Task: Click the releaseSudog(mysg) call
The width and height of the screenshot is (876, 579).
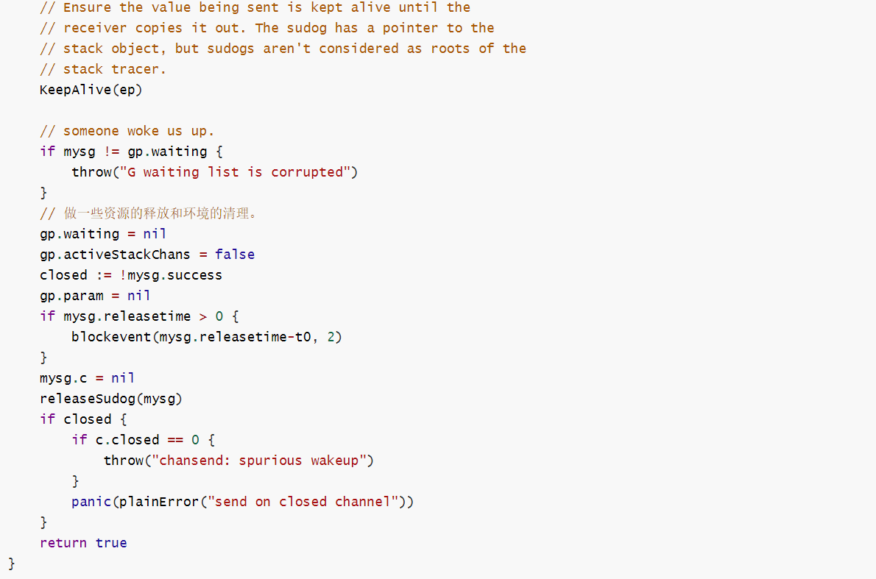Action: point(111,399)
